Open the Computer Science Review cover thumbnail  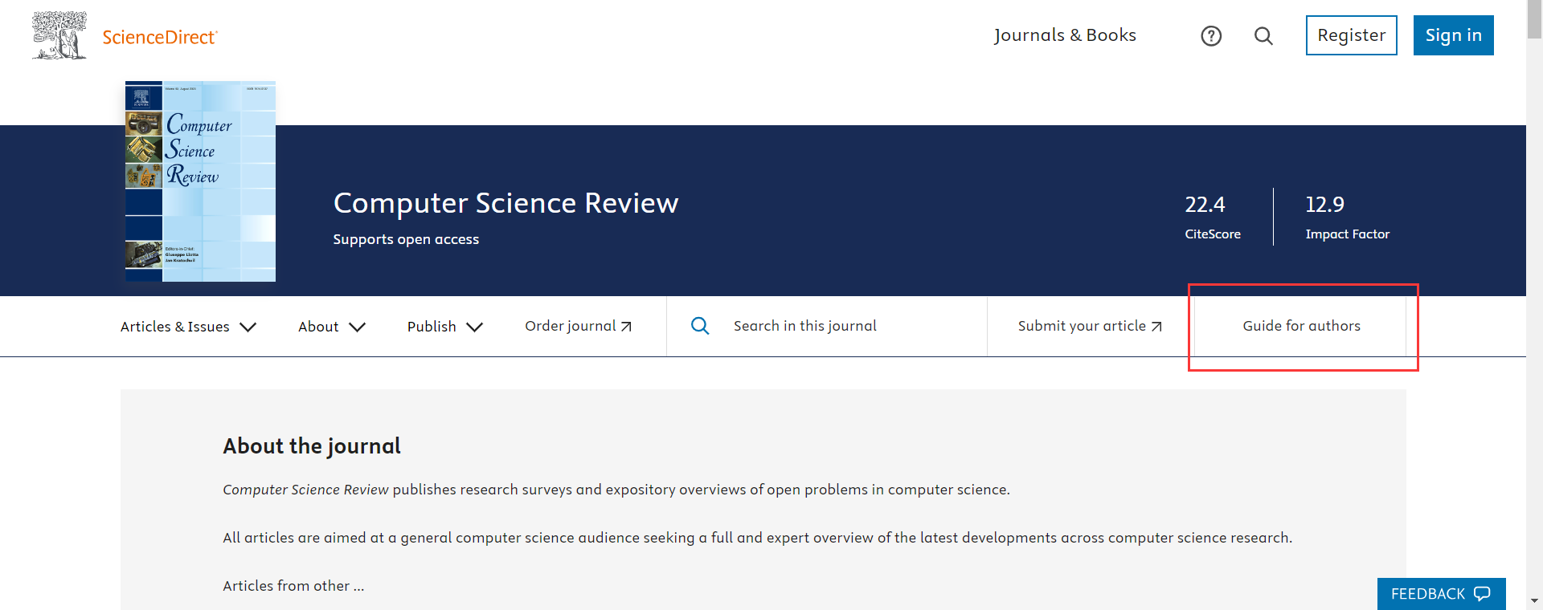tap(200, 181)
